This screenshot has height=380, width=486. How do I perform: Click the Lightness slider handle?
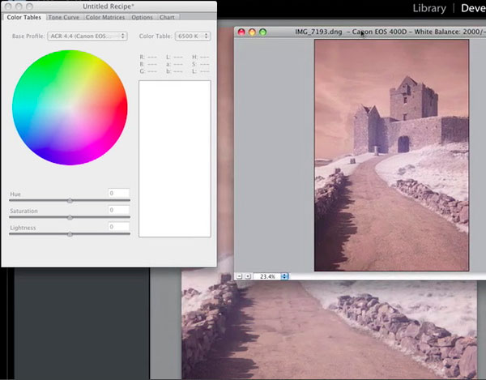70,233
